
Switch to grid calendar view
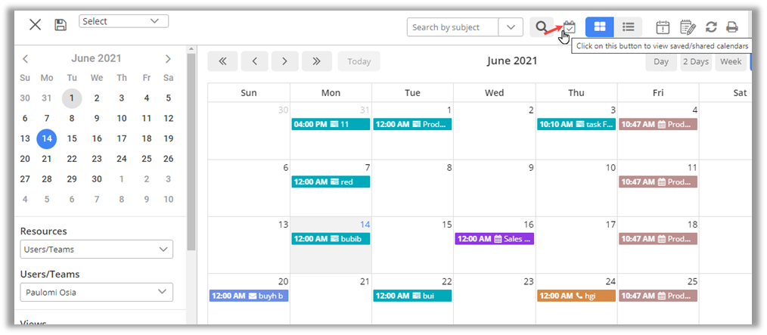click(599, 27)
